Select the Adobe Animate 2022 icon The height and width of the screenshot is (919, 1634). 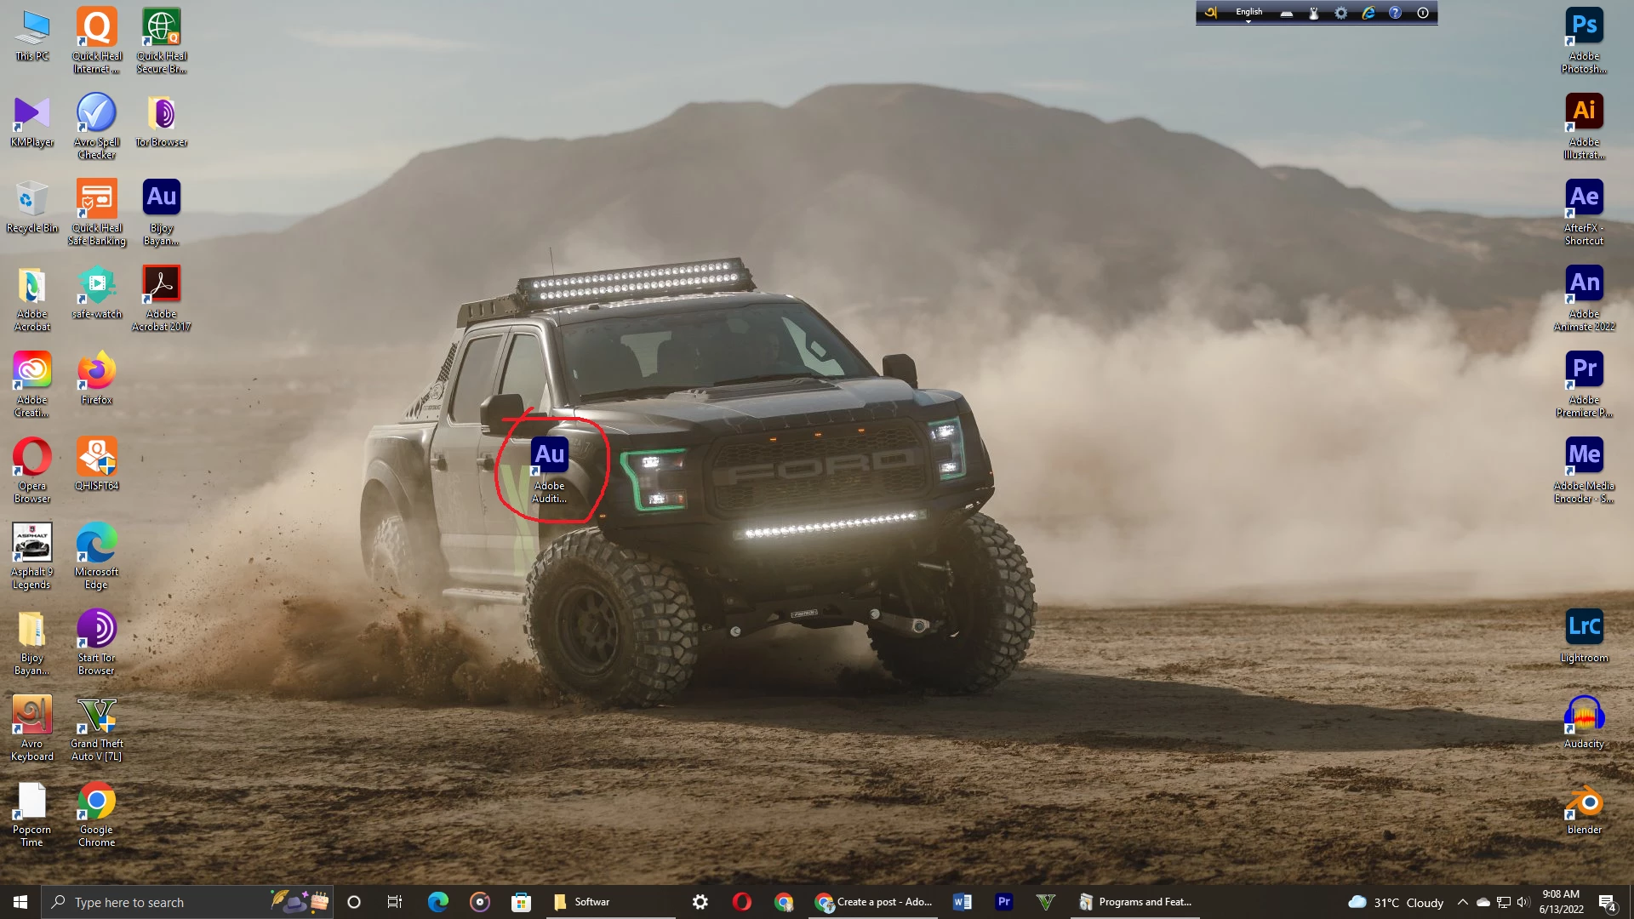1584,284
